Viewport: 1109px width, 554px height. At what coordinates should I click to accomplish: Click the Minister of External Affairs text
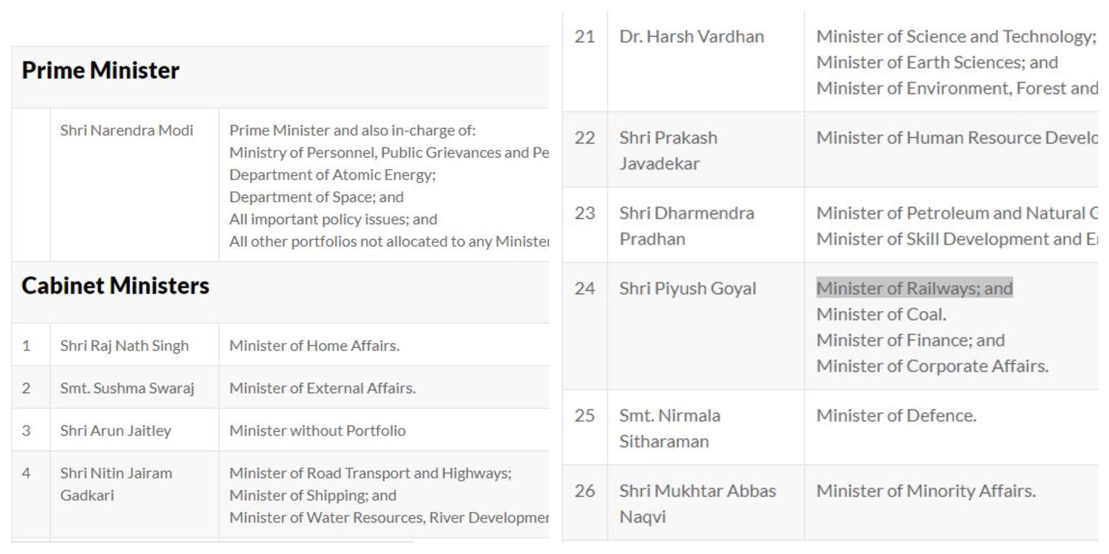click(322, 388)
